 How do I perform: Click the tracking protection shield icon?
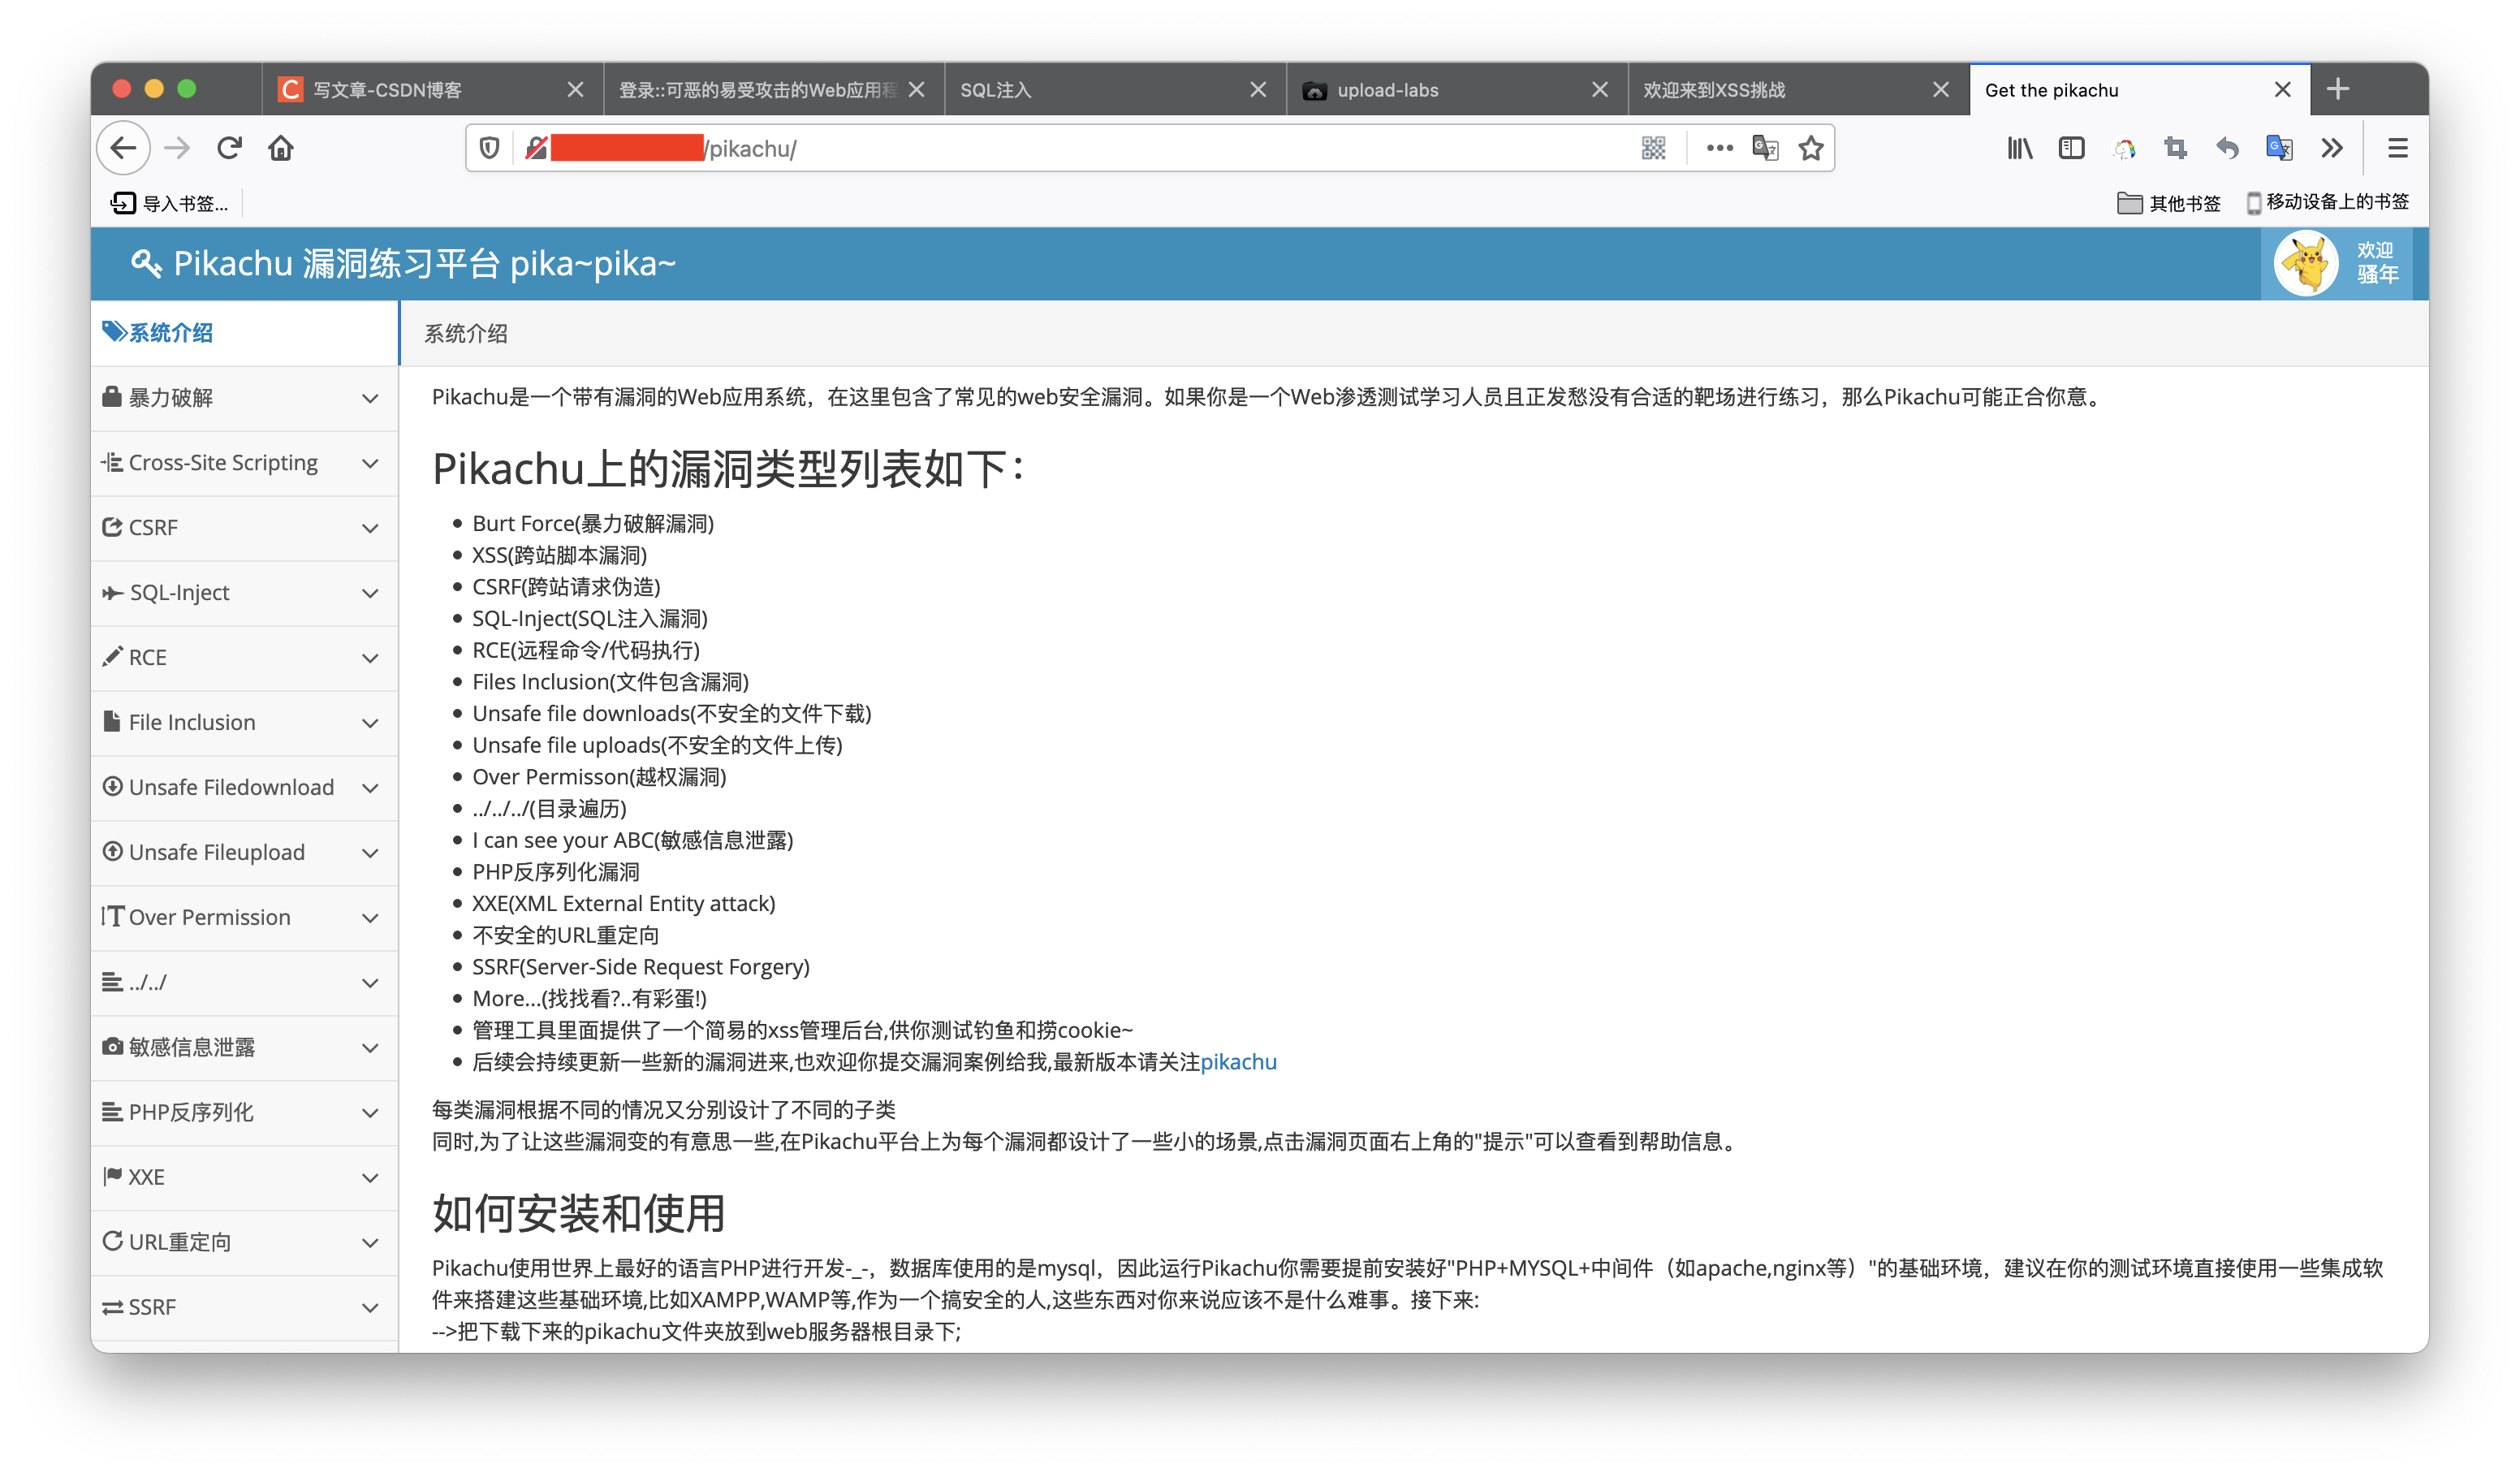489,148
